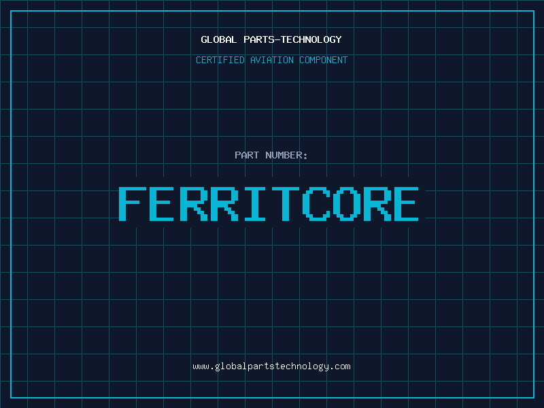This screenshot has width=544, height=408.
Task: Select the word CERTIFIED in the subtitle
Action: [x=220, y=61]
